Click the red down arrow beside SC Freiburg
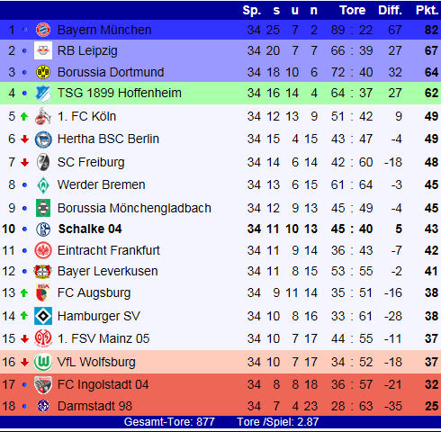 pyautogui.click(x=24, y=162)
